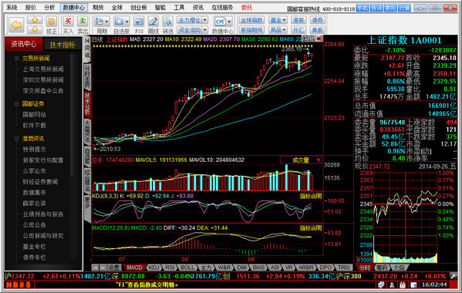This screenshot has height=293, width=462.
Task: Collapse the 国都证券 tree node
Action: click(x=16, y=104)
